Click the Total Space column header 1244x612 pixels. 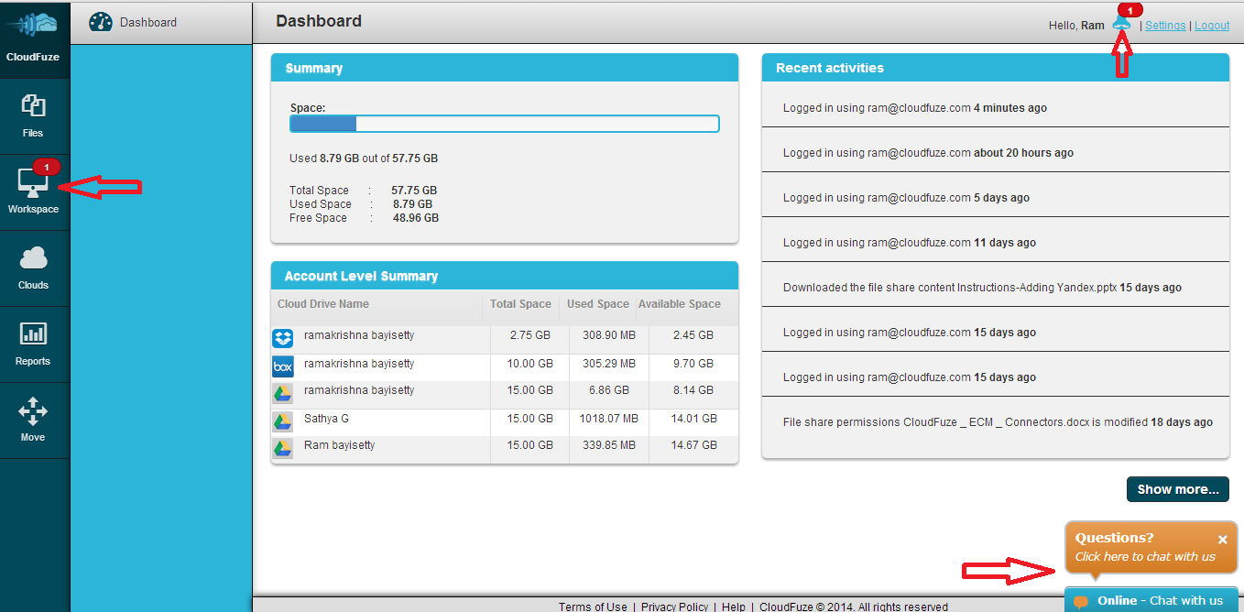coord(520,304)
